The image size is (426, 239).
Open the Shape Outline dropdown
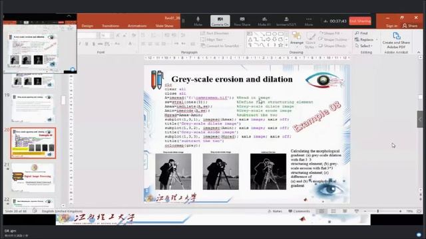(x=333, y=40)
